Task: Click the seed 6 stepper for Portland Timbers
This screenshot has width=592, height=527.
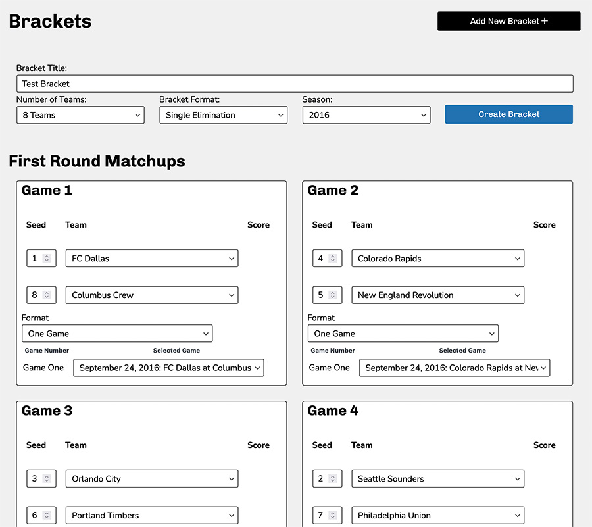Action: (x=47, y=515)
